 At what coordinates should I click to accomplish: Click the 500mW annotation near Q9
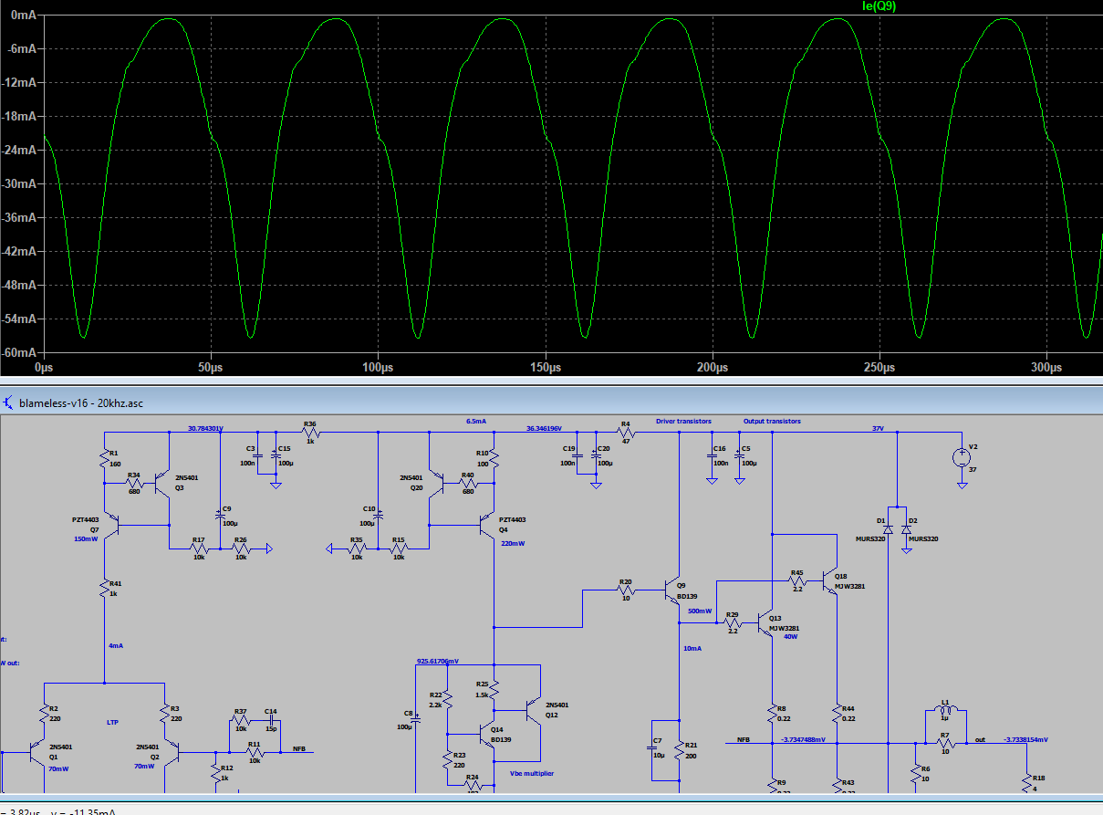coord(700,611)
